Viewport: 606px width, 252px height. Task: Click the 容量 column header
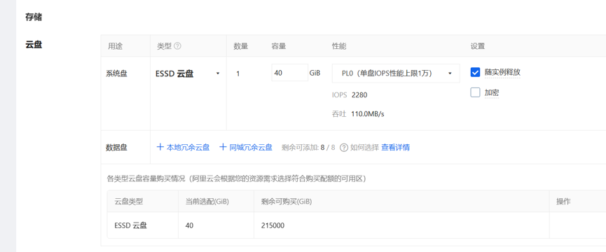pos(278,46)
